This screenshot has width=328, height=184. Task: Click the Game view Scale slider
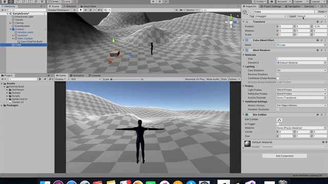point(125,79)
